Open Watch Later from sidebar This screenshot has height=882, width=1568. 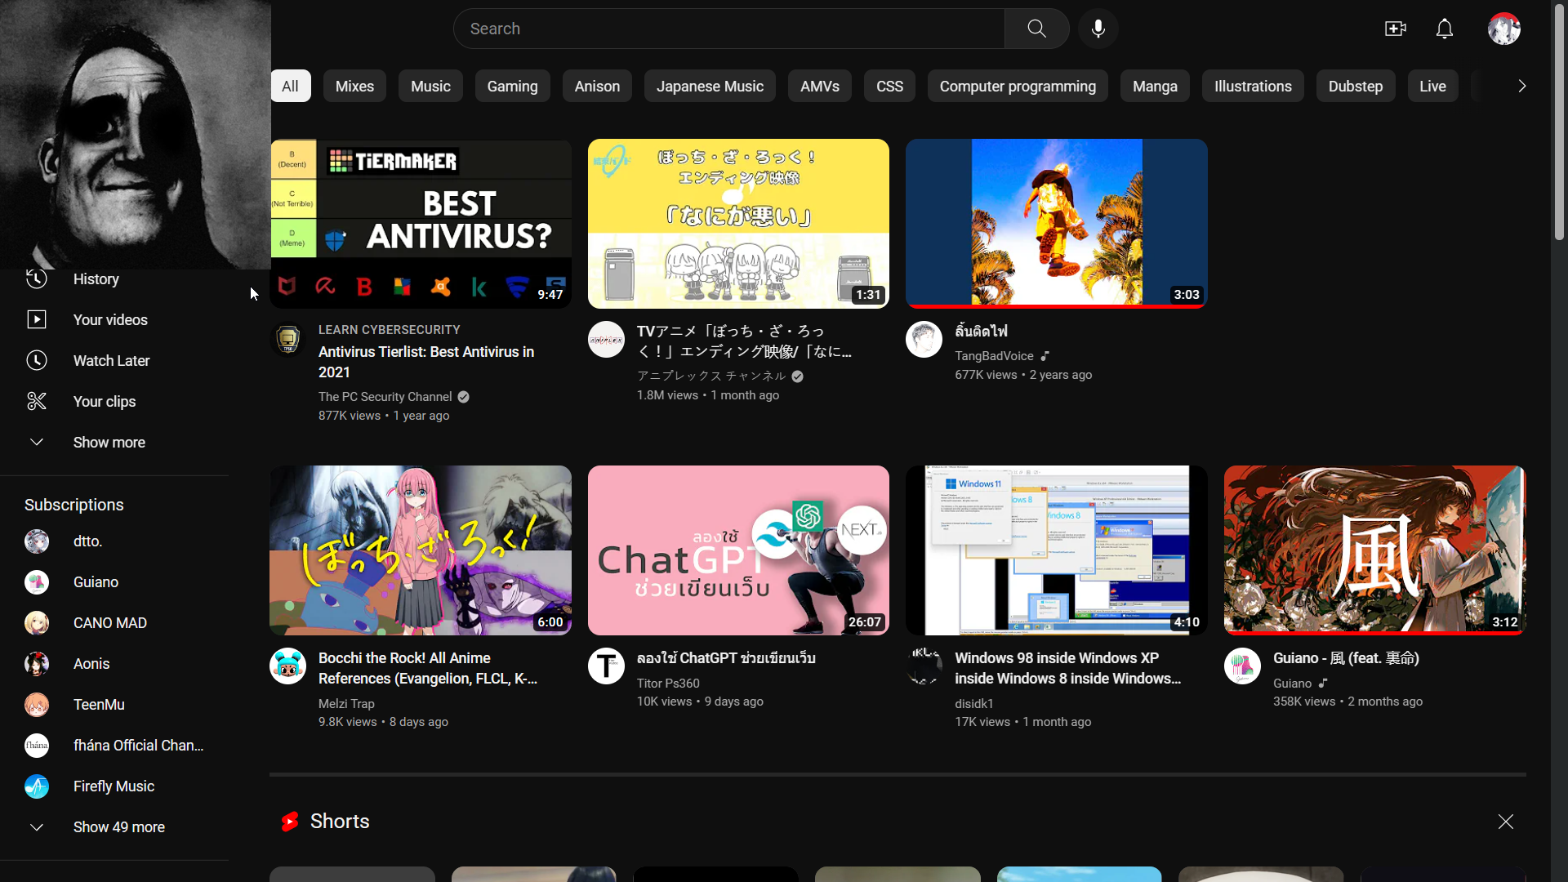(x=111, y=360)
